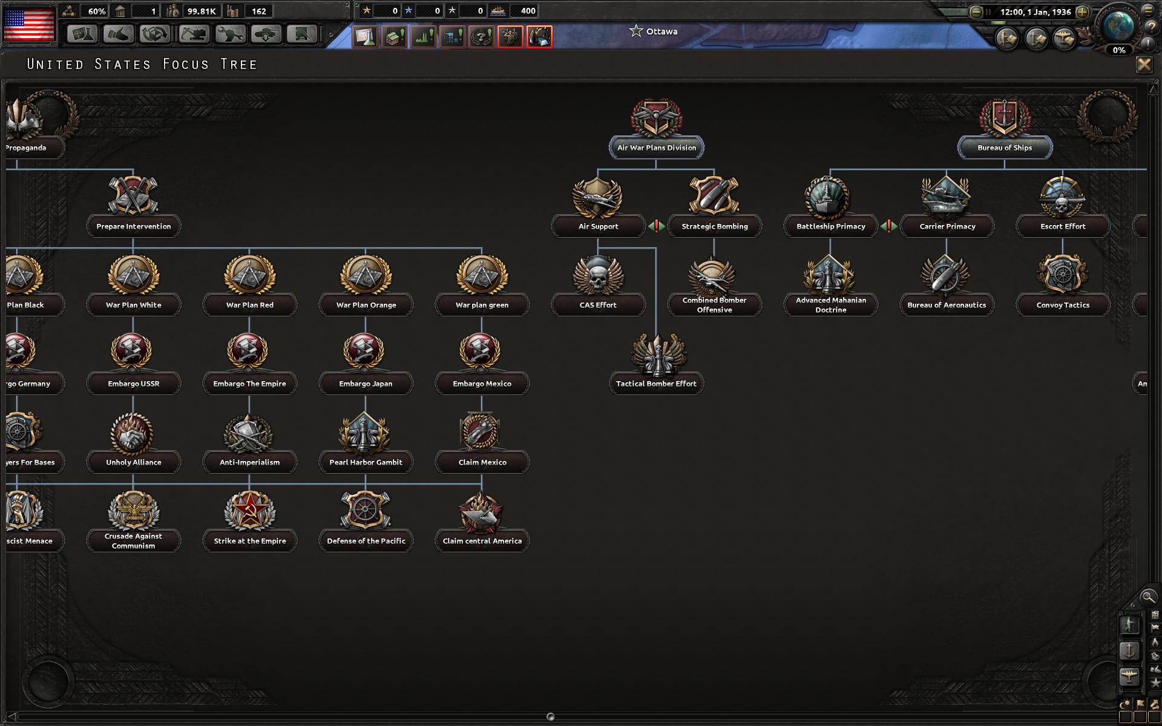Viewport: 1162px width, 726px height.
Task: Click the Escort Effort focus icon
Action: coord(1062,196)
